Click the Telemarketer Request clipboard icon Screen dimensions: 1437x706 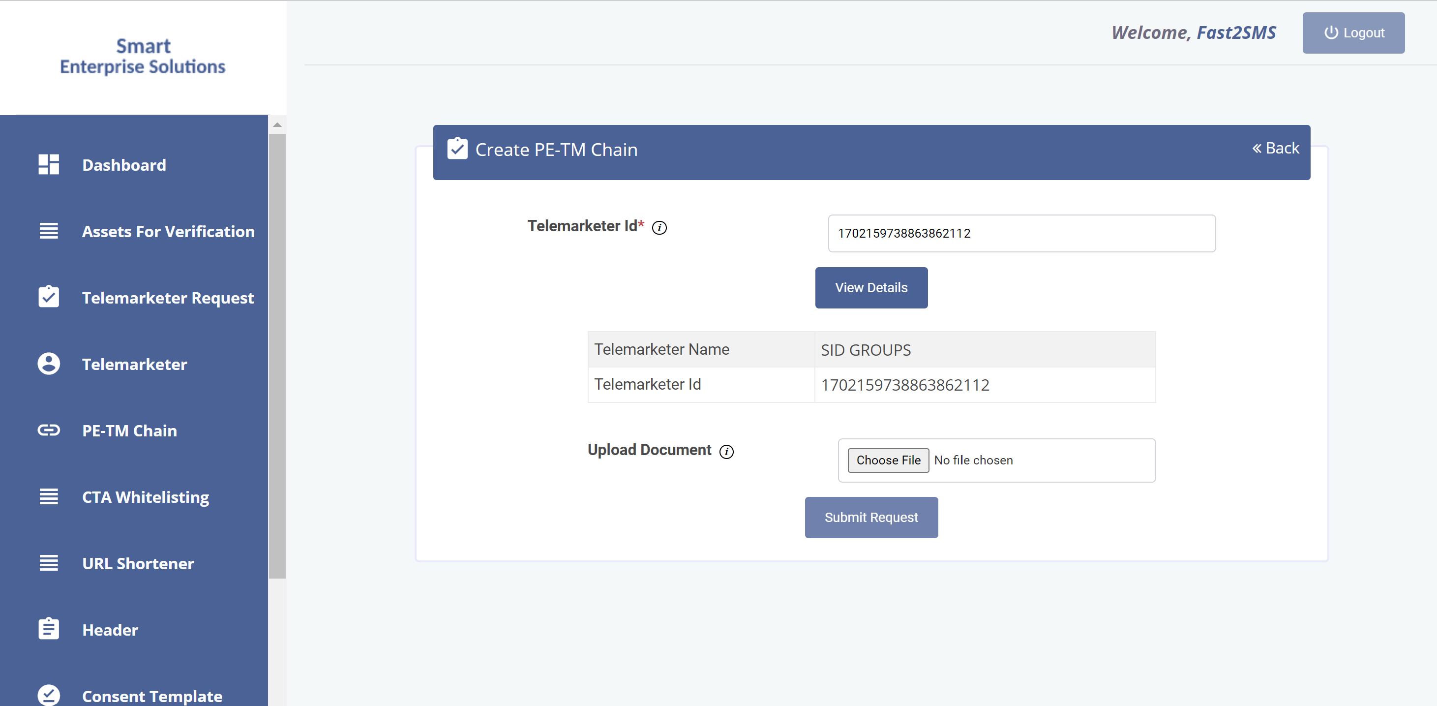coord(49,297)
